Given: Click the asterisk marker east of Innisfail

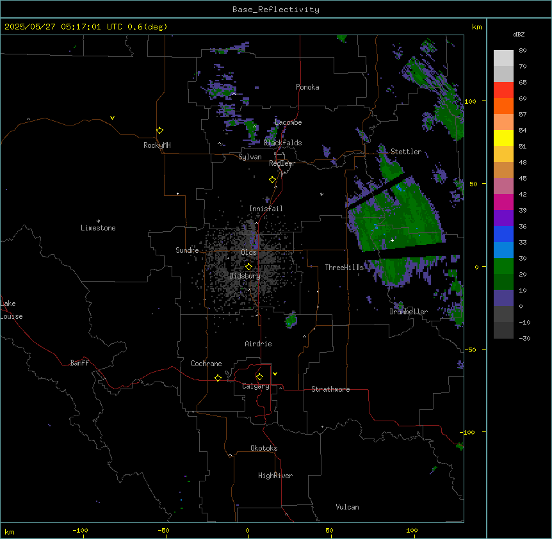Looking at the screenshot, I should click(321, 194).
